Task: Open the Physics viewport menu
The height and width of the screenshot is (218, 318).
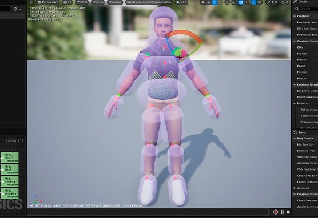Action: coord(98,2)
